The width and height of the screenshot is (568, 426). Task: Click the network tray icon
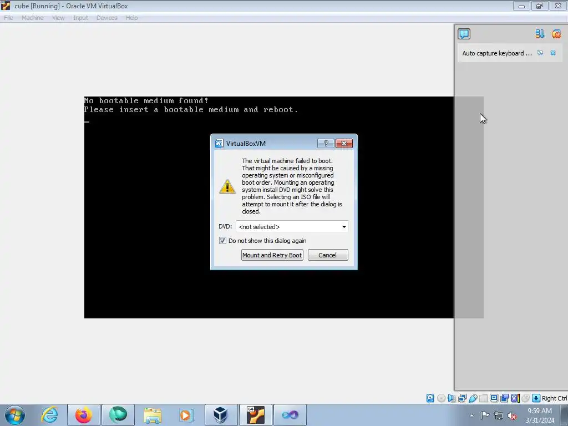click(x=499, y=415)
